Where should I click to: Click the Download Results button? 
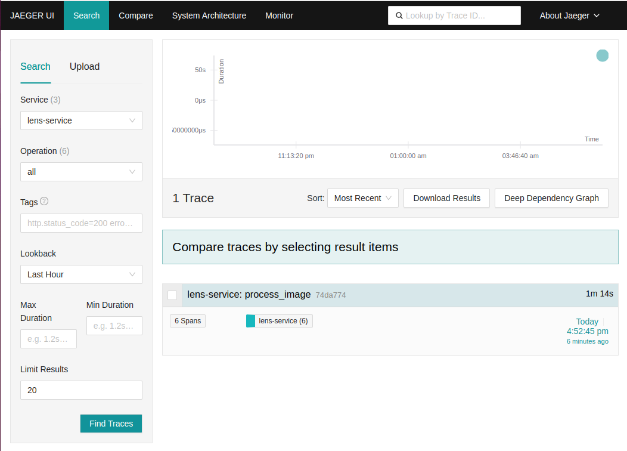pyautogui.click(x=446, y=198)
